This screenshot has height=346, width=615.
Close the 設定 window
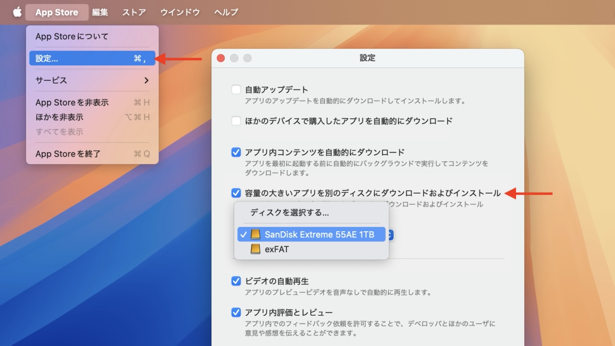point(221,58)
